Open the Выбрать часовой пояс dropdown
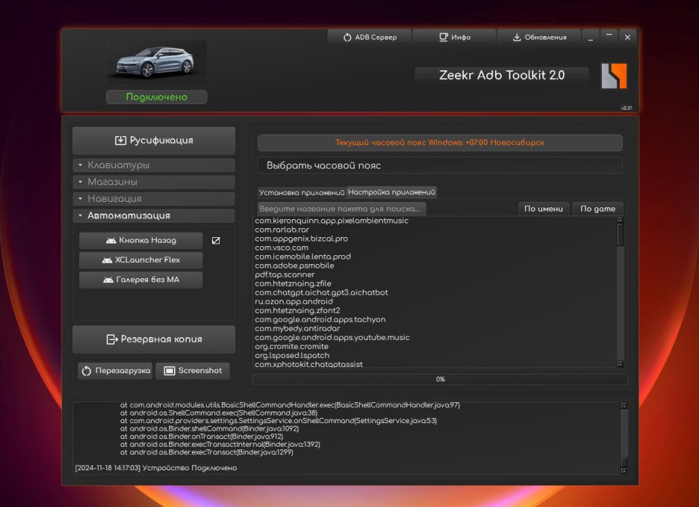 [440, 166]
